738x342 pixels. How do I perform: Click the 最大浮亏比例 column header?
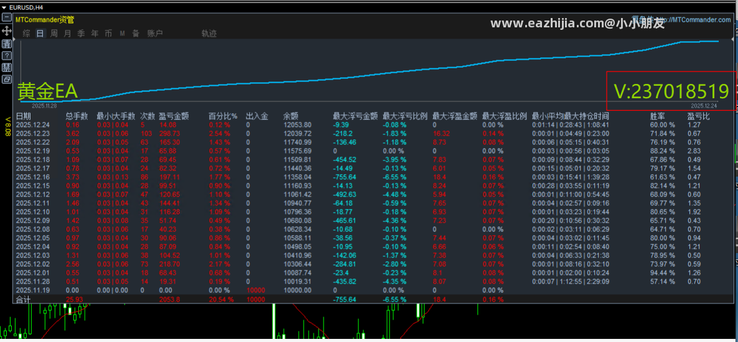(x=405, y=116)
